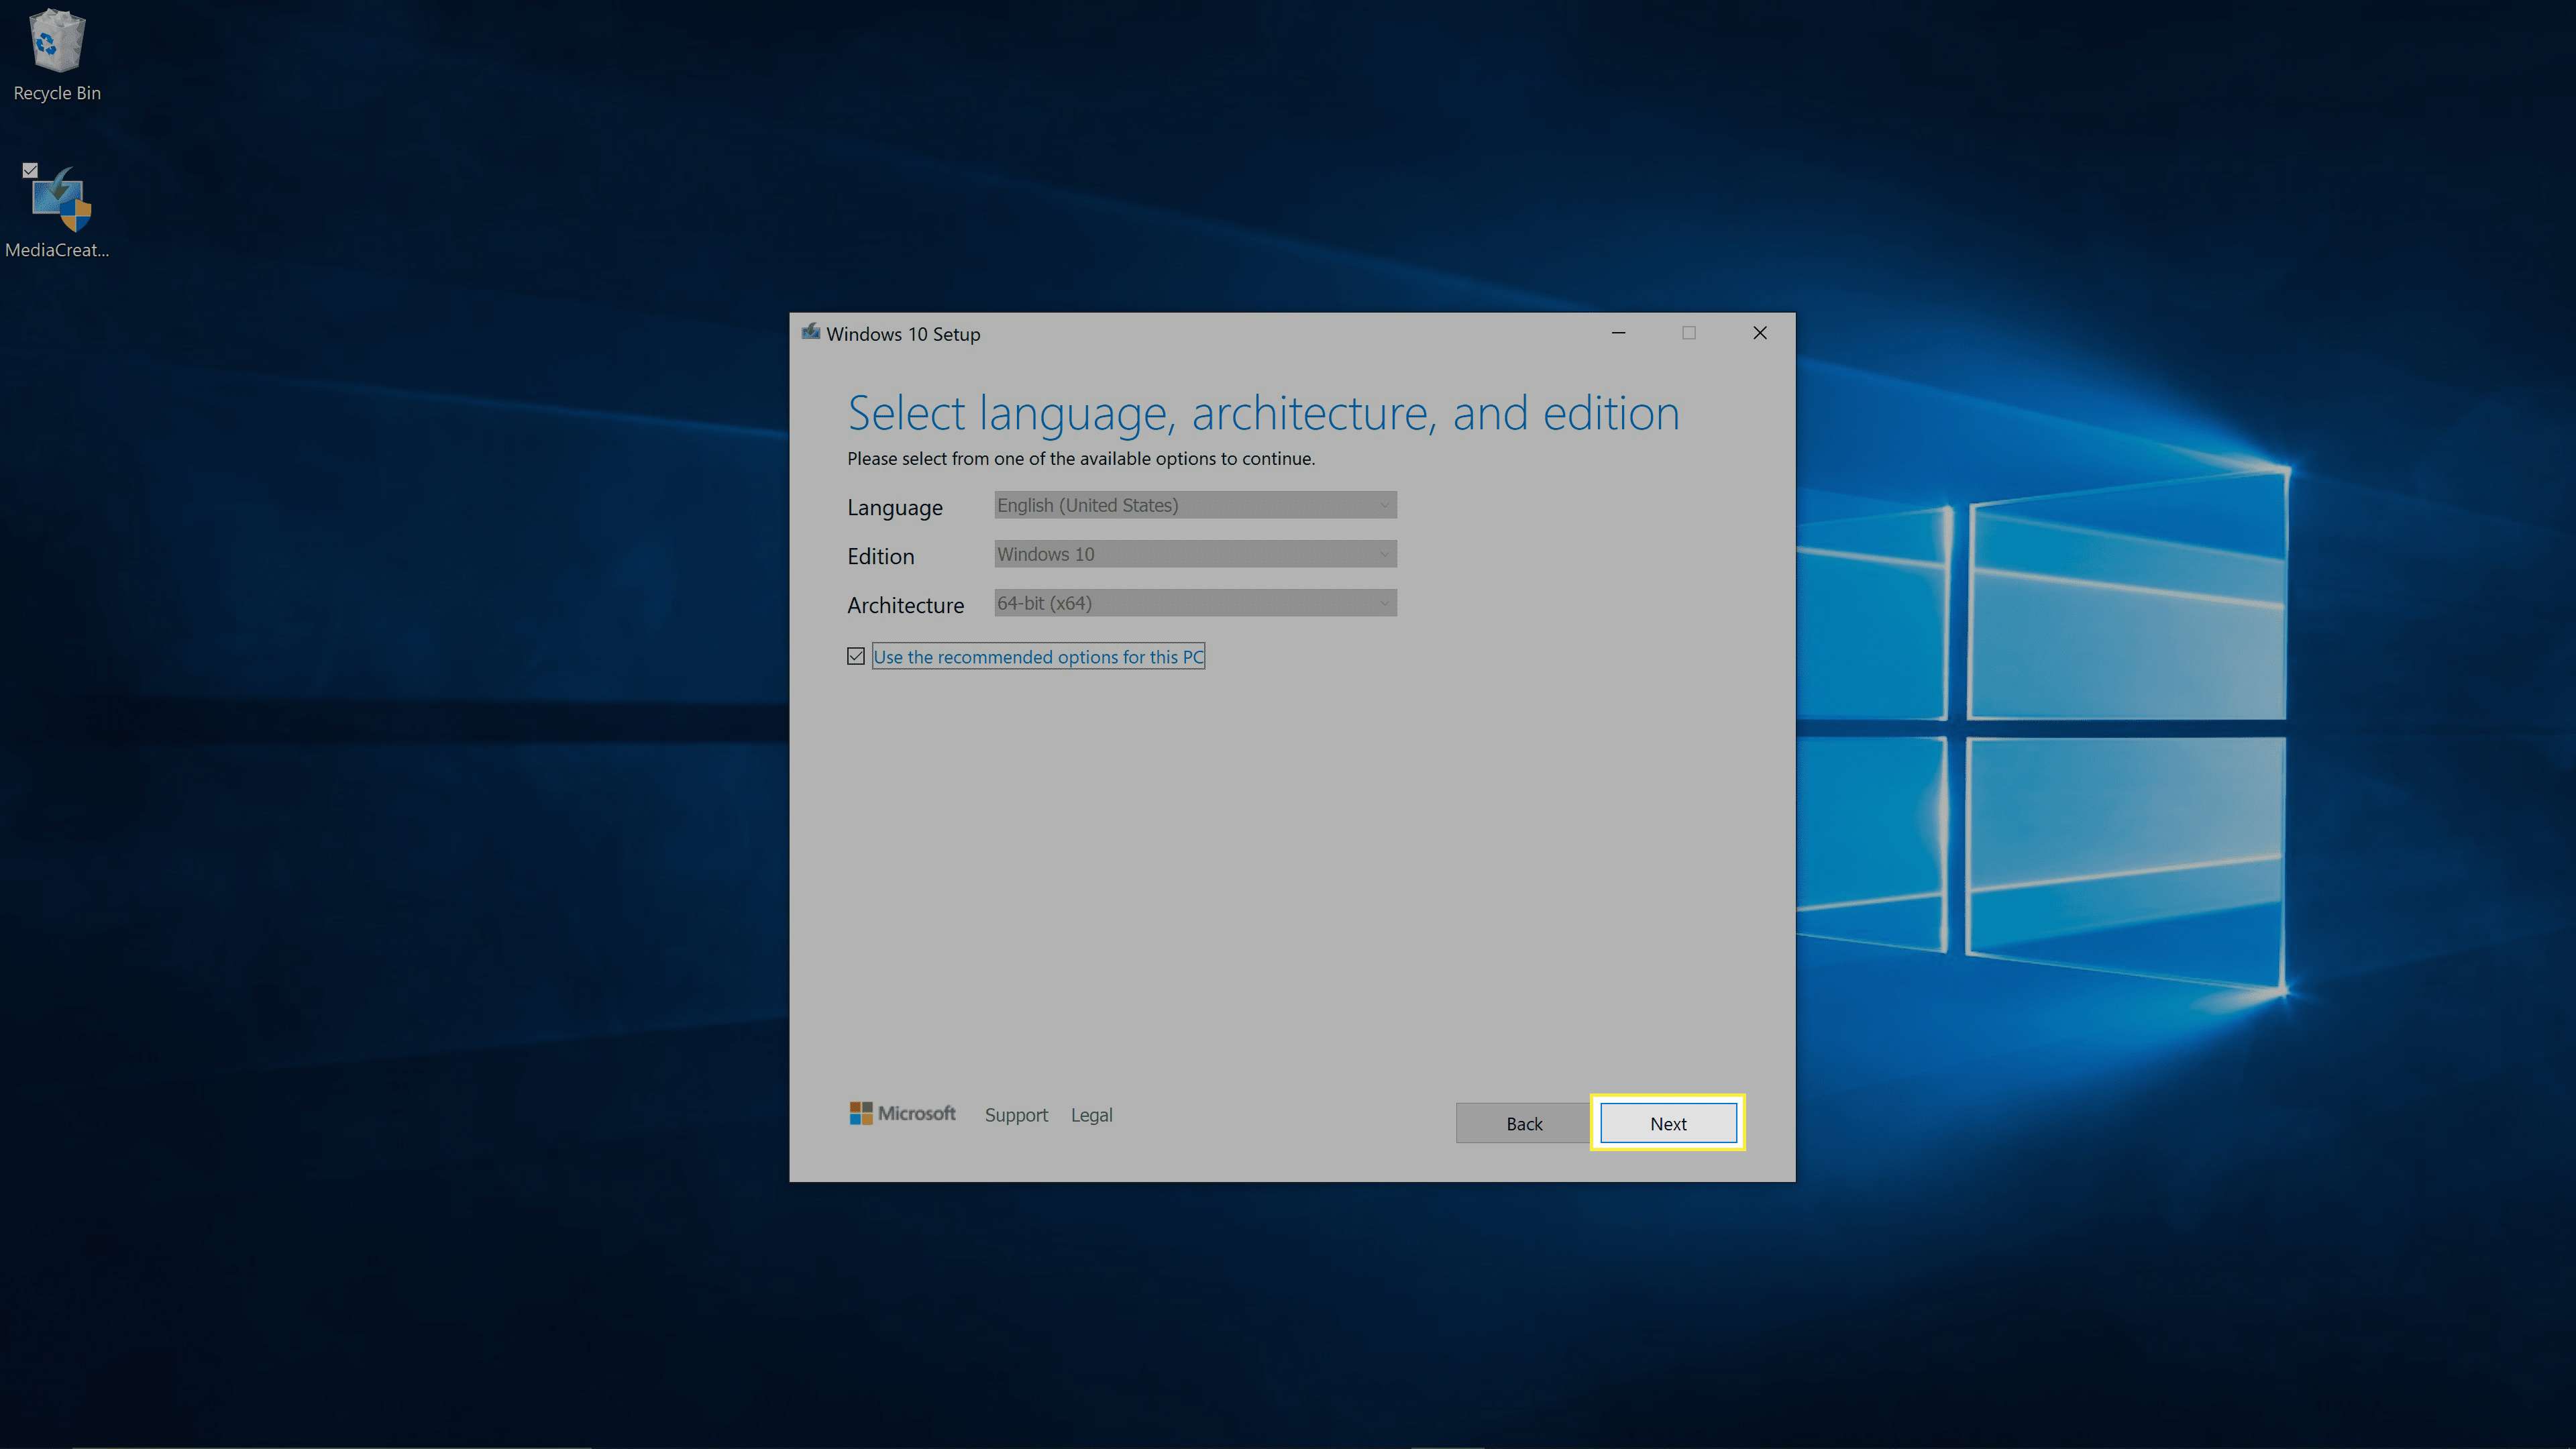Select English United States language field
The width and height of the screenshot is (2576, 1449).
[x=1193, y=504]
